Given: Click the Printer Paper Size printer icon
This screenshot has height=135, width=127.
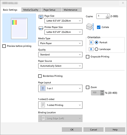Looking at the screenshot, I should [x=41, y=28].
